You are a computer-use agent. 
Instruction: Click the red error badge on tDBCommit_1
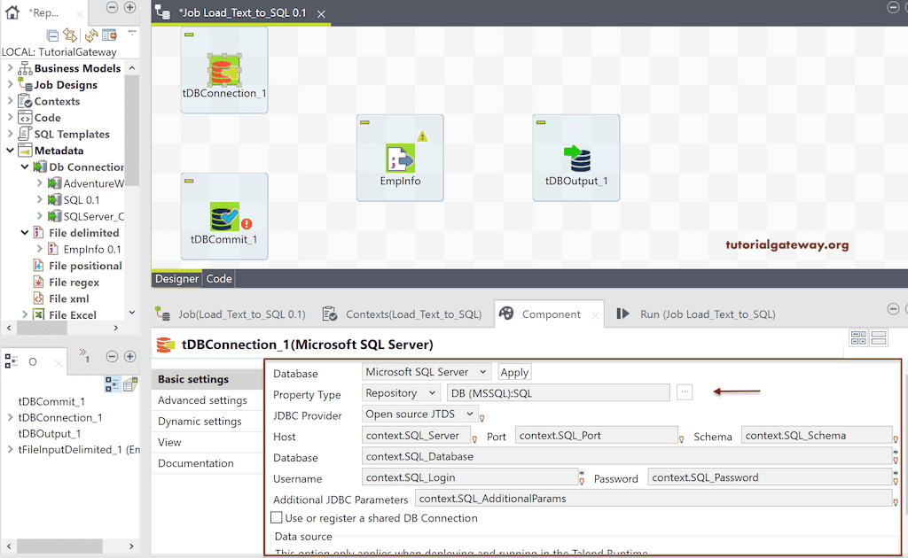click(247, 224)
